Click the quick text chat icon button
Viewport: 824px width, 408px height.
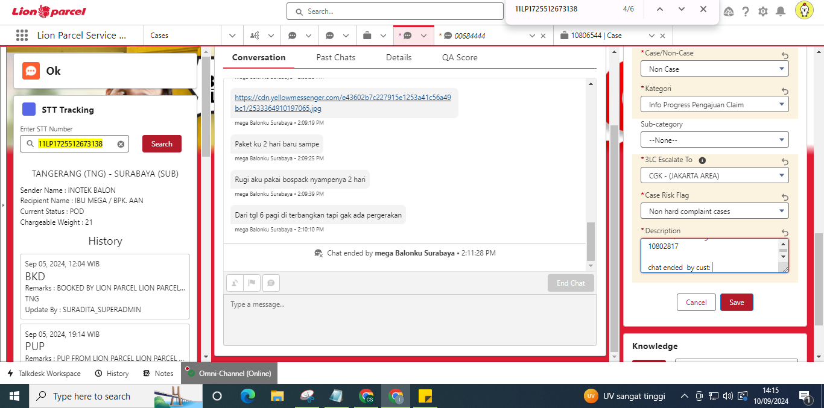tap(271, 283)
